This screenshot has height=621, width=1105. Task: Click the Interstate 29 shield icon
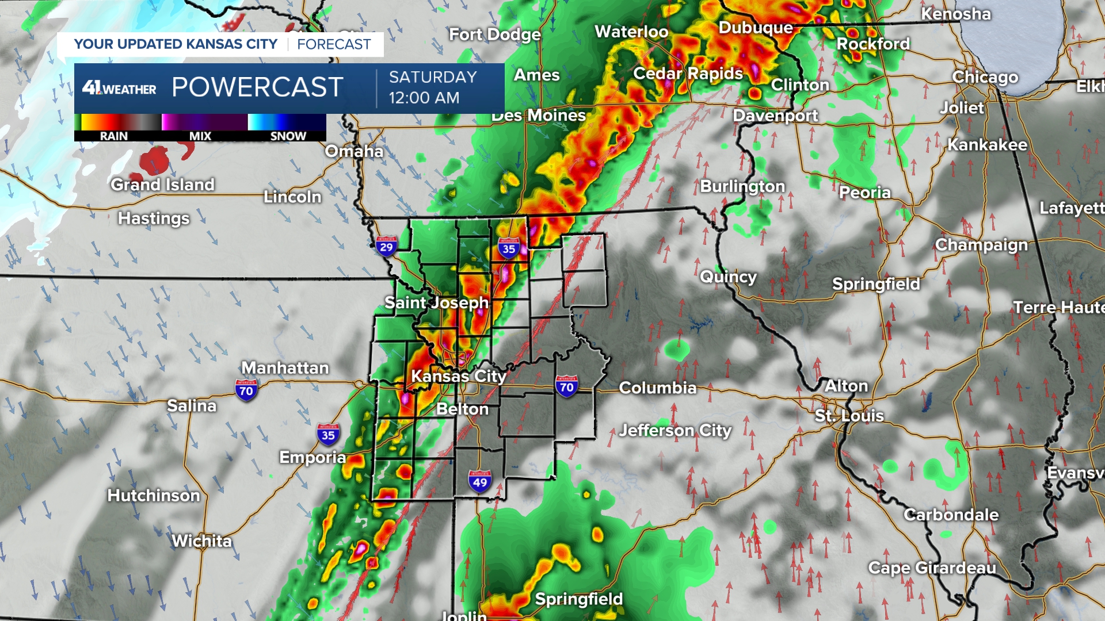386,247
